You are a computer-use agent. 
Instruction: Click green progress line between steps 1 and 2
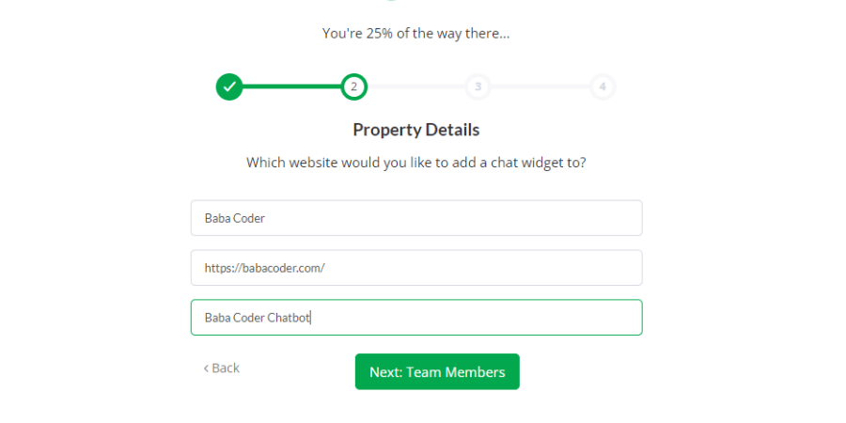(291, 86)
